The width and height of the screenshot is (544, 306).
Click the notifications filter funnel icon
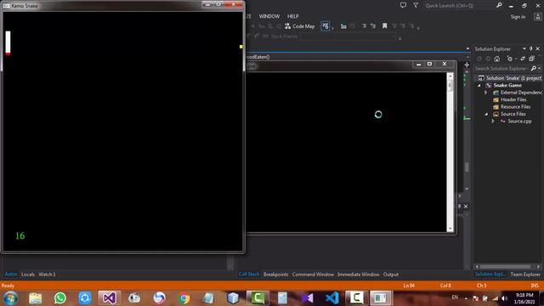pos(416,5)
